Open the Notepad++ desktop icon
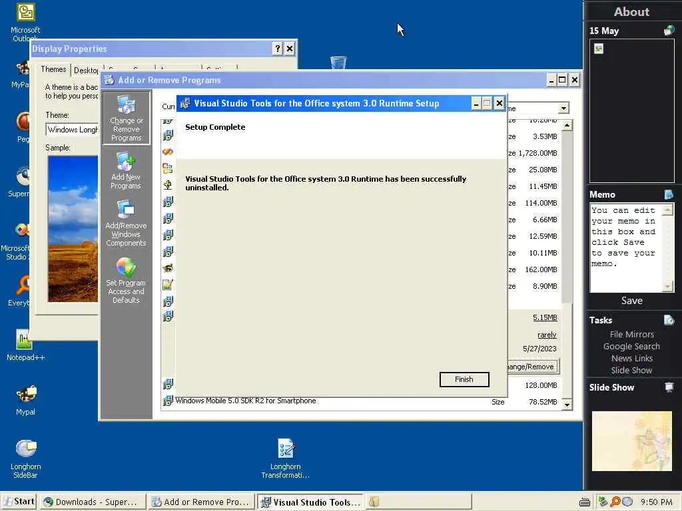 pos(25,345)
